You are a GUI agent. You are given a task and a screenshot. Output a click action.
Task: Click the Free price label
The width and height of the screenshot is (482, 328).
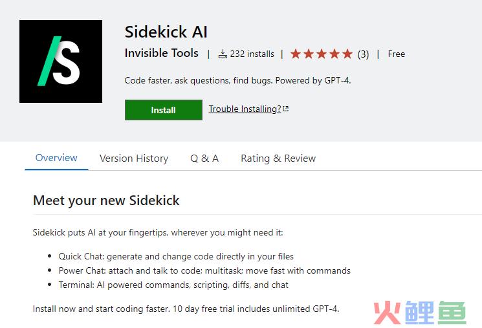[x=397, y=54]
